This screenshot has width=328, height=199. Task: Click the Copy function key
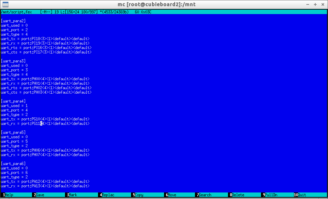click(139, 195)
